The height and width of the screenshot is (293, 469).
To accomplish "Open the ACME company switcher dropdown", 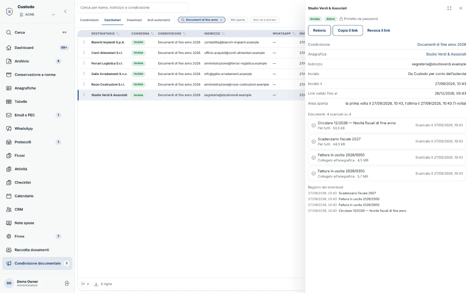I will coord(37,14).
